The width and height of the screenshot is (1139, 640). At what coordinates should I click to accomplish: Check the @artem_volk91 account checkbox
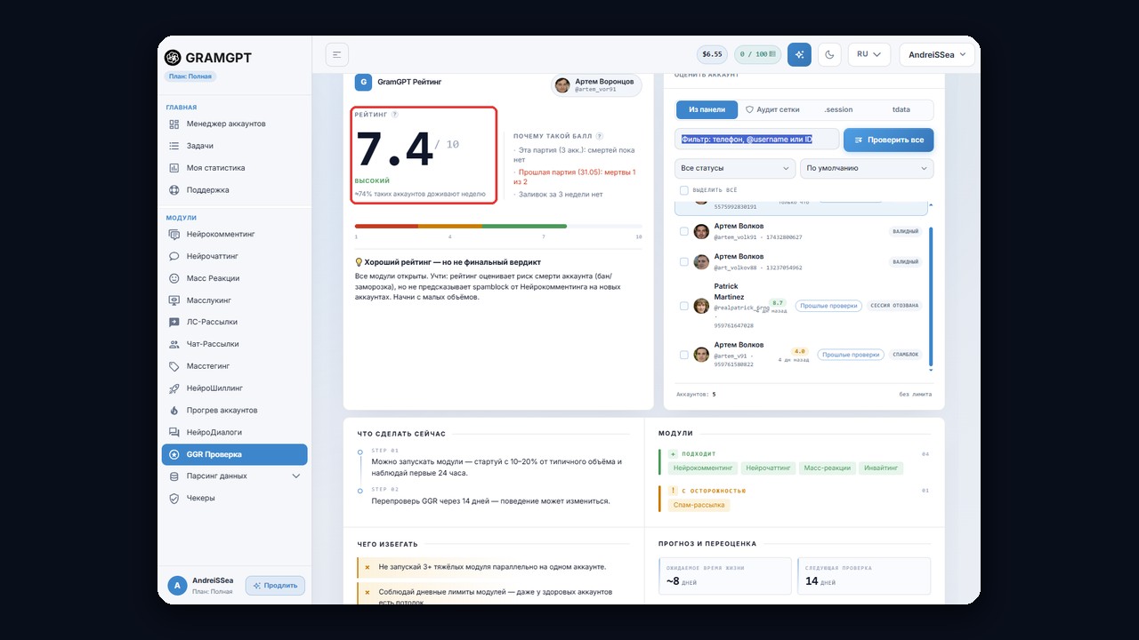click(683, 231)
